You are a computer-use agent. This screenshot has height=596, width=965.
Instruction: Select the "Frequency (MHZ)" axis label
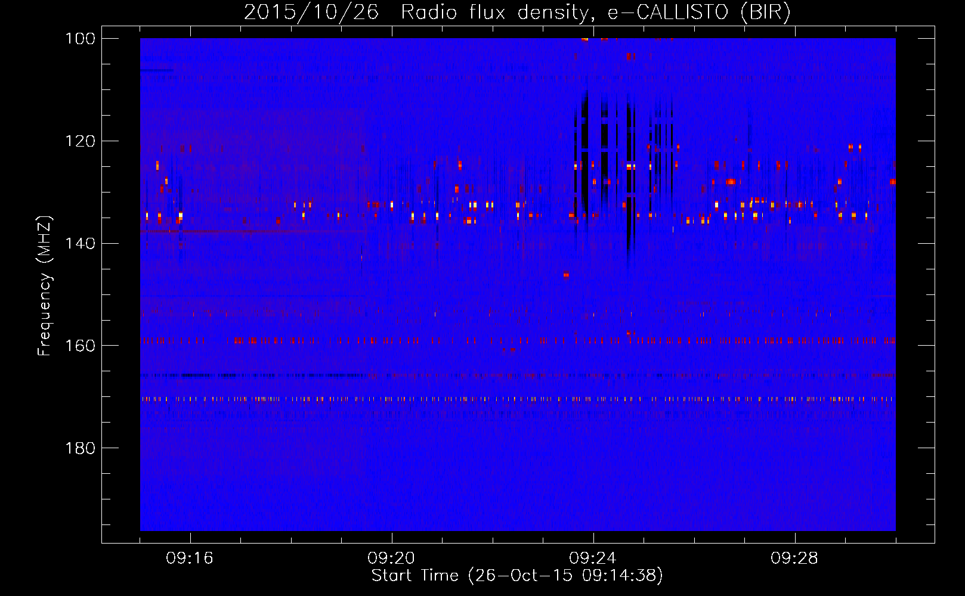(45, 285)
